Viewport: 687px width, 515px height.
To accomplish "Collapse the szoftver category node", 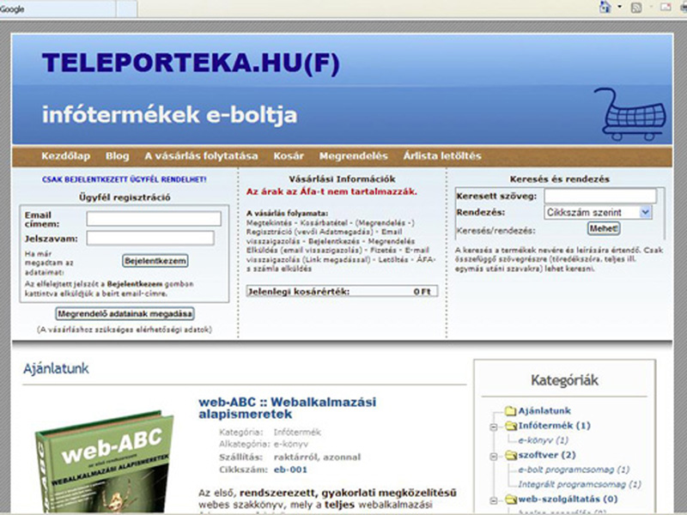I will 493,457.
